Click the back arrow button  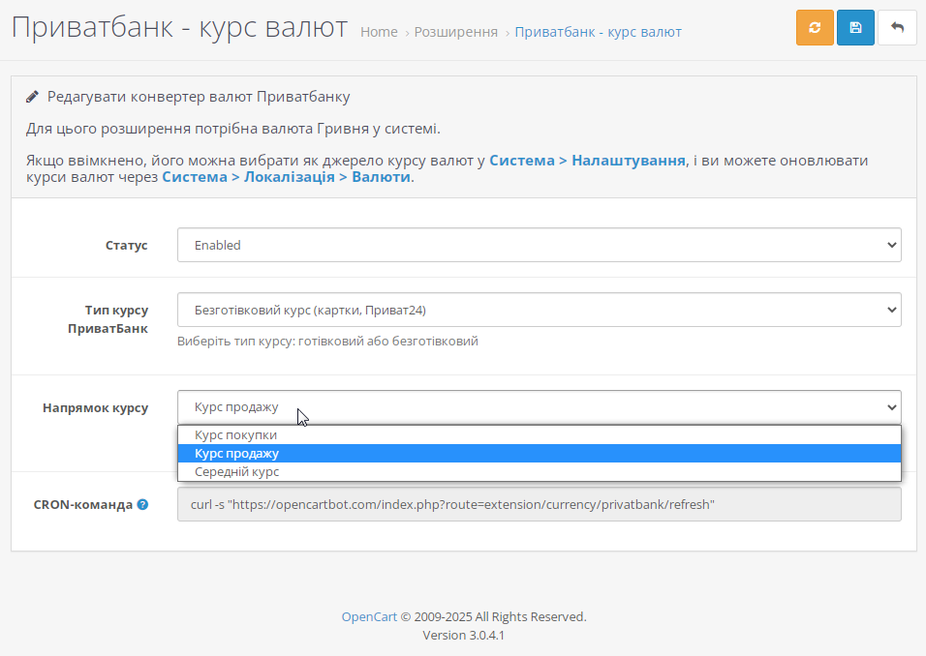(x=897, y=28)
